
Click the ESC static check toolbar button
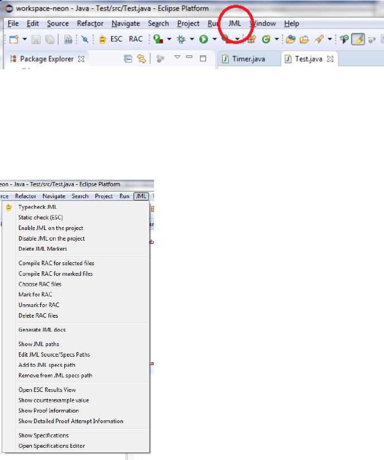pos(116,39)
